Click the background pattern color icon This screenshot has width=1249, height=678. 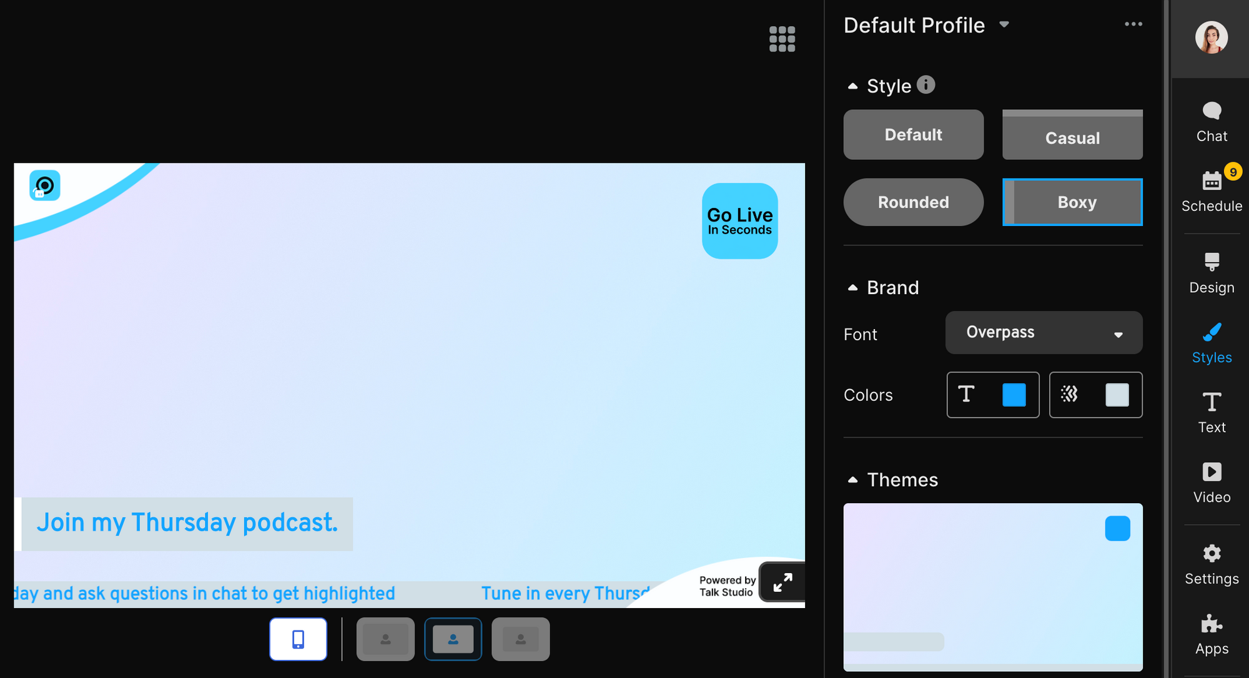1069,393
